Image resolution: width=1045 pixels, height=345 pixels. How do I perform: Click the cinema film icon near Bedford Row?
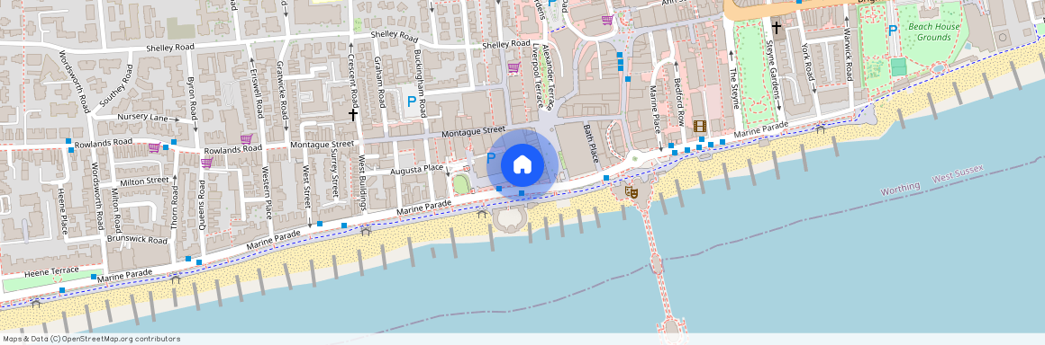(699, 126)
